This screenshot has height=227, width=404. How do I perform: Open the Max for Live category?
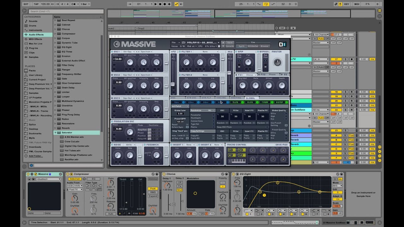(x=35, y=44)
